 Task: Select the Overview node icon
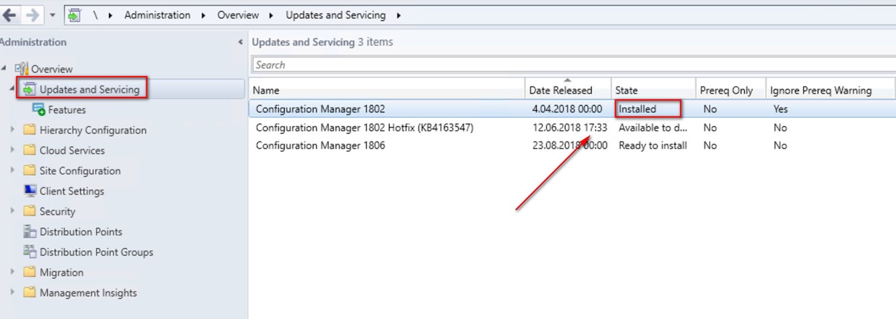click(22, 68)
